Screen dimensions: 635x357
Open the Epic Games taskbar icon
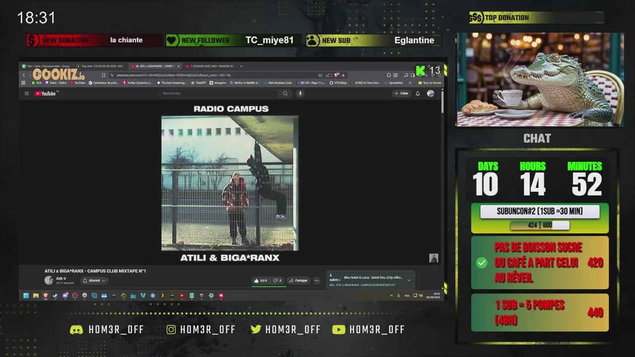coord(201,296)
